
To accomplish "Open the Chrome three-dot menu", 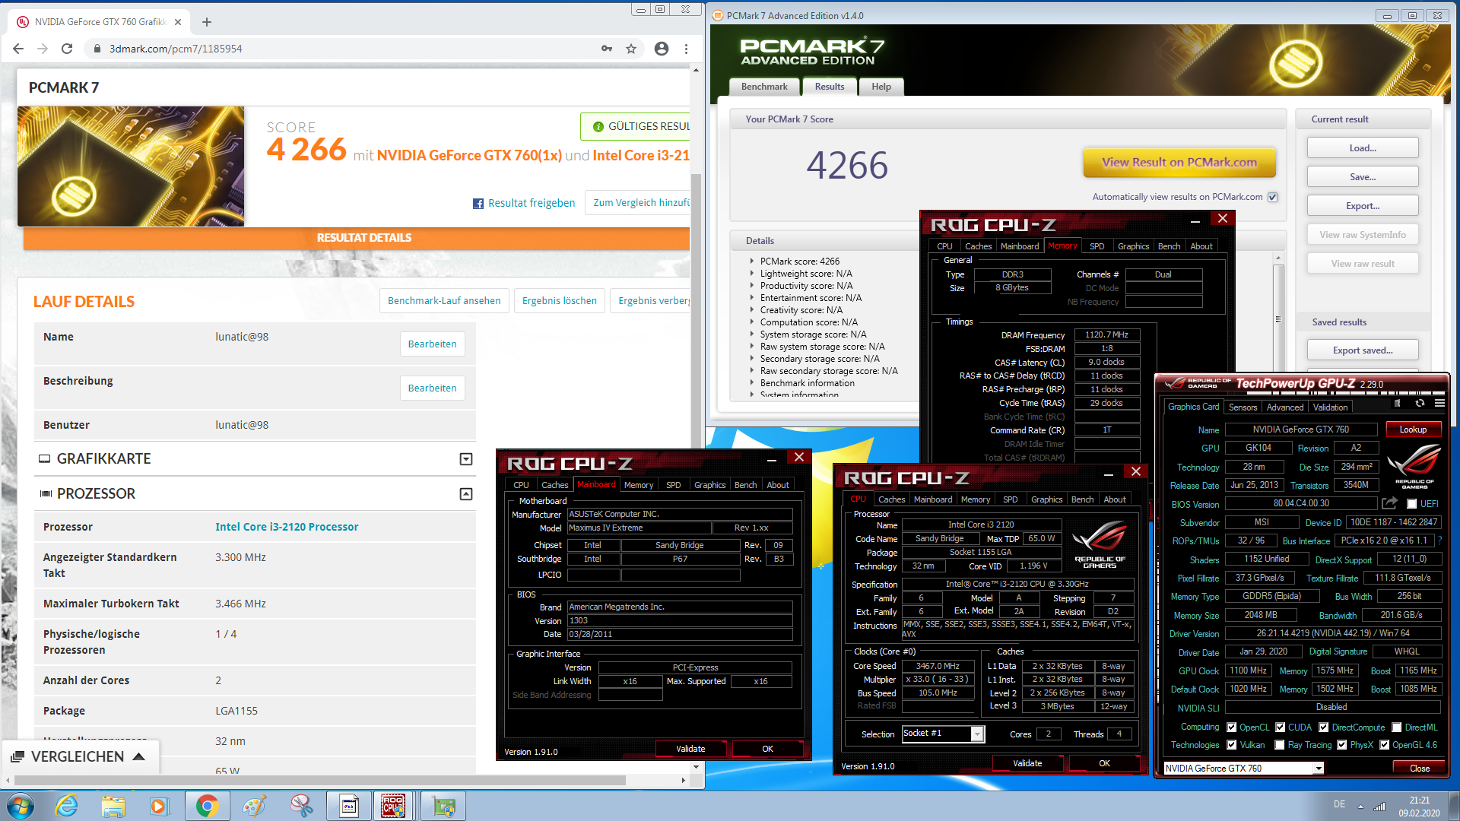I will 686,49.
